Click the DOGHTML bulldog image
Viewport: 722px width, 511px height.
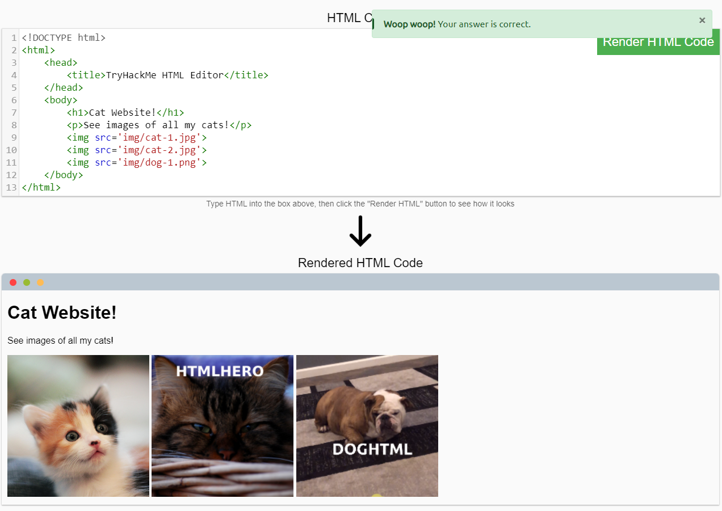367,426
